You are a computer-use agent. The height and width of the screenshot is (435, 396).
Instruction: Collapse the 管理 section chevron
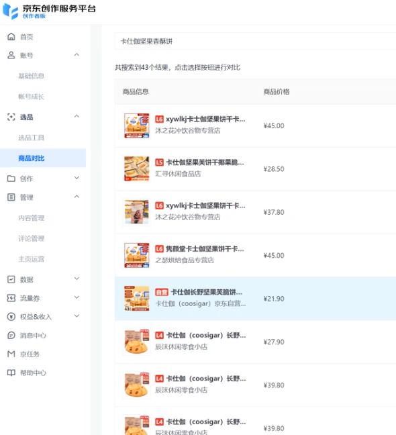click(x=77, y=197)
